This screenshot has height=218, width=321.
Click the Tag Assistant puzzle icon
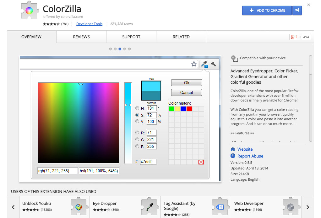point(220,206)
